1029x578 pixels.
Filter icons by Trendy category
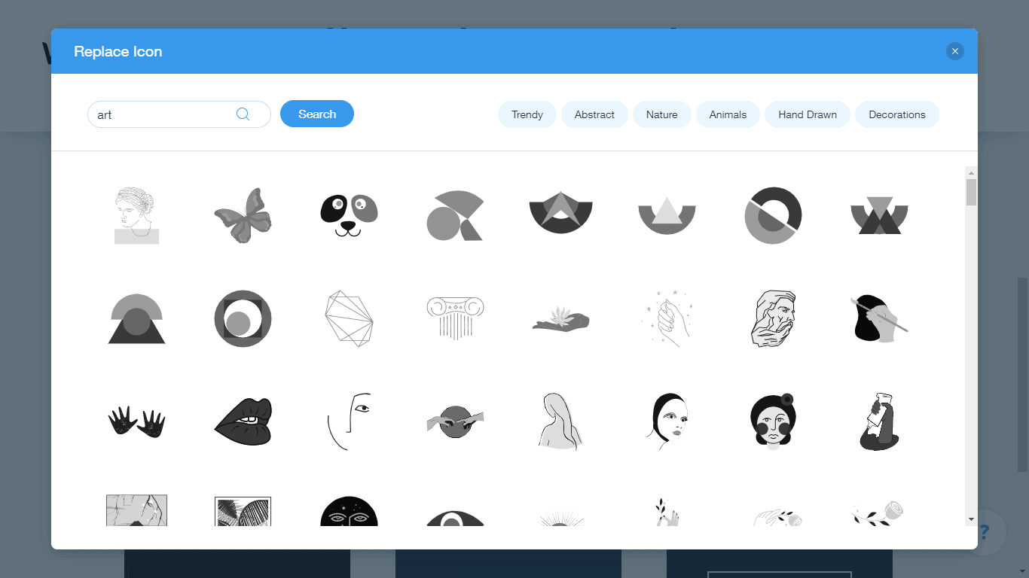[527, 114]
